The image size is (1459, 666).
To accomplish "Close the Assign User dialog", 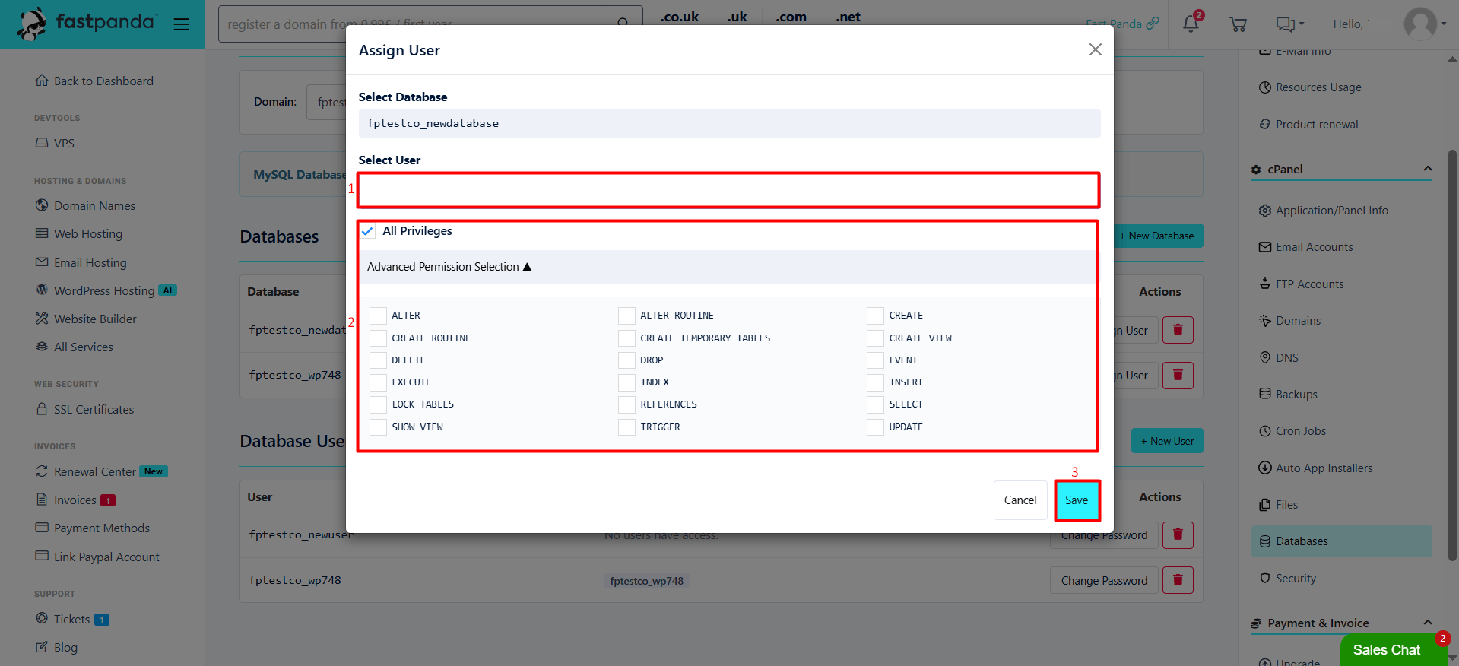I will [x=1095, y=49].
